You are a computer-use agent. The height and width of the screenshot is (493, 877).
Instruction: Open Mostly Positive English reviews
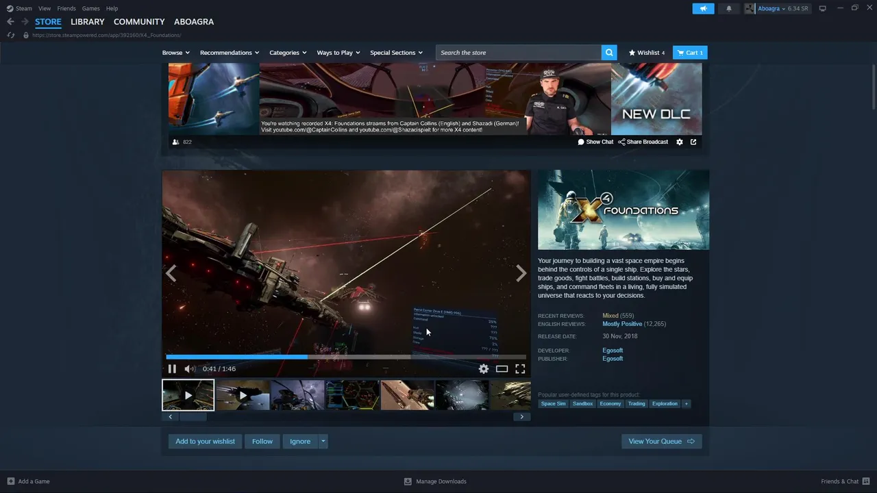622,324
